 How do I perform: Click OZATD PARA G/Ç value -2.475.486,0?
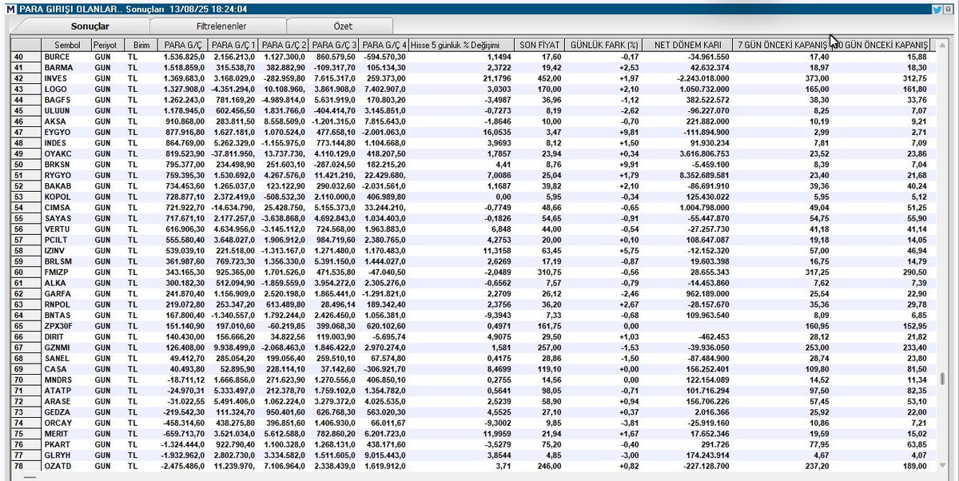coord(183,465)
